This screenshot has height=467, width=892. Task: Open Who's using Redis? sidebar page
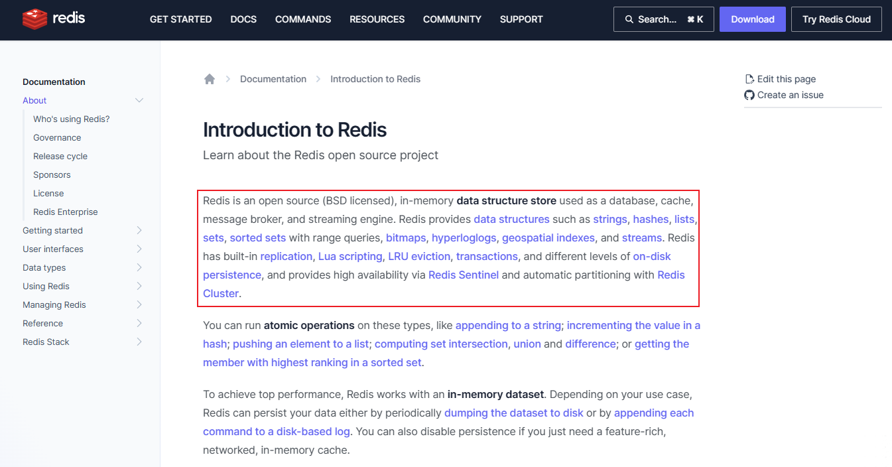pyautogui.click(x=72, y=119)
